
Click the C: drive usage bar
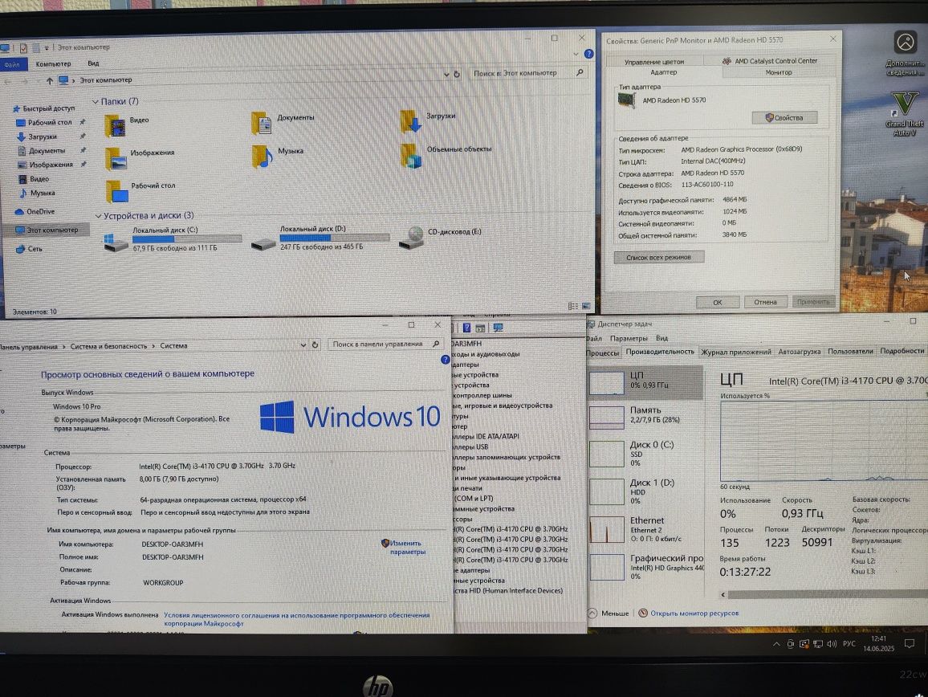[187, 238]
